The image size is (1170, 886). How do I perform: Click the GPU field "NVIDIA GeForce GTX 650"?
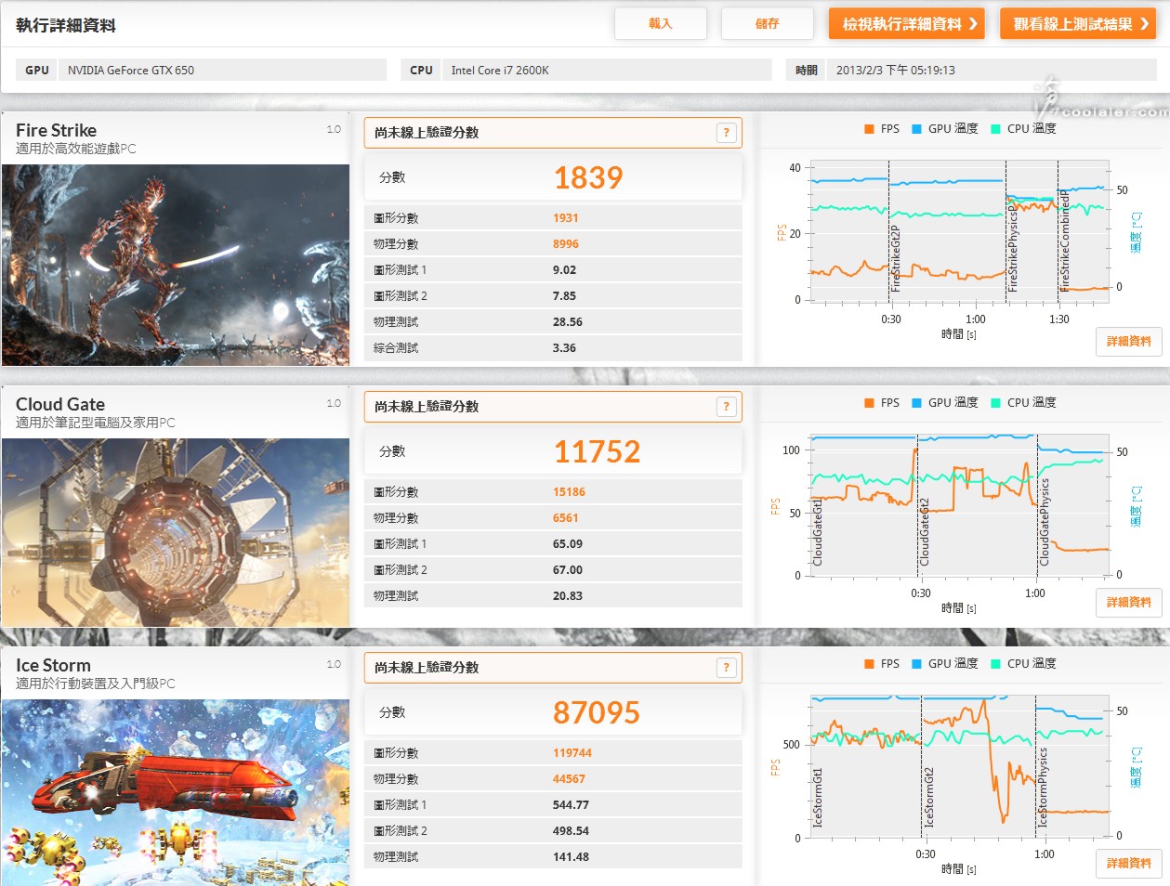pyautogui.click(x=223, y=70)
